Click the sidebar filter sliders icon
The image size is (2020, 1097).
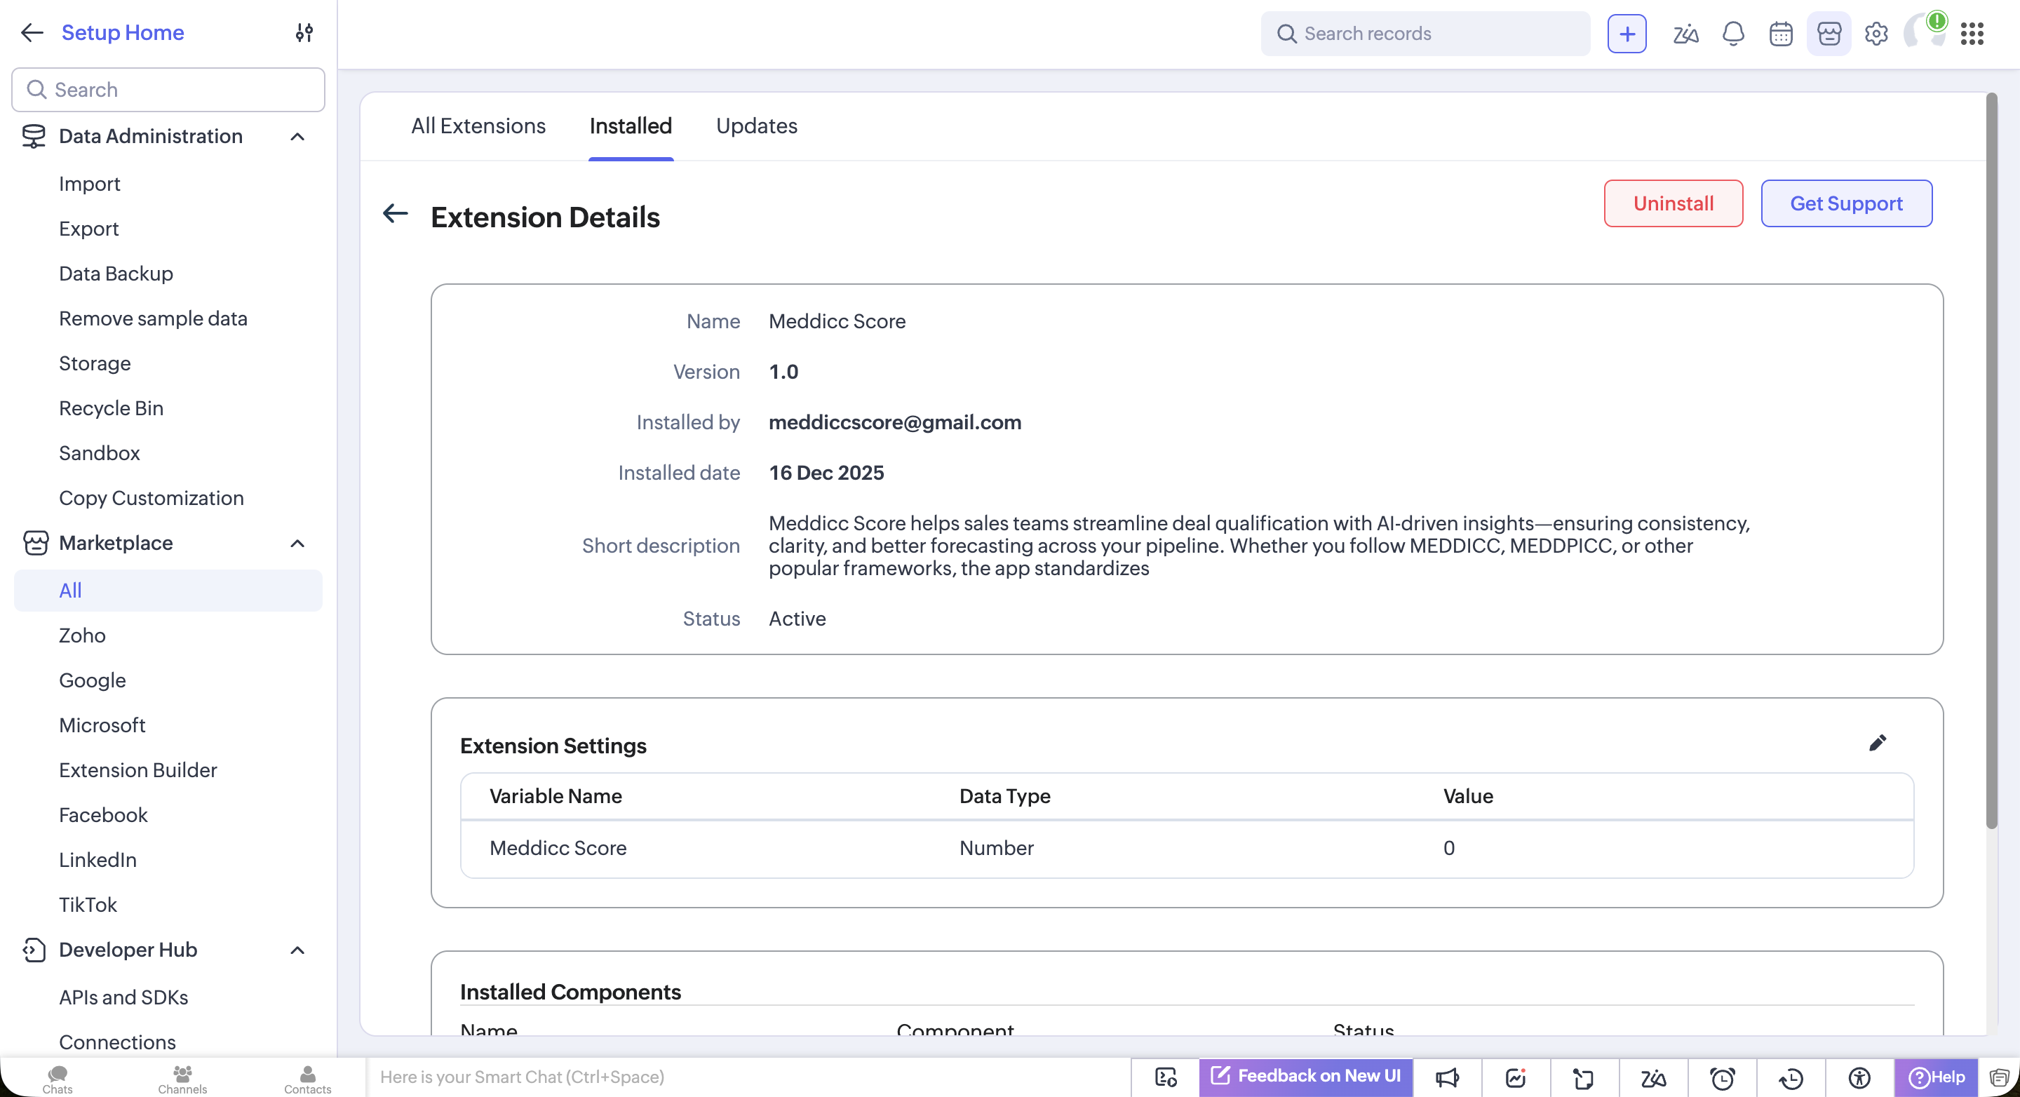(304, 32)
